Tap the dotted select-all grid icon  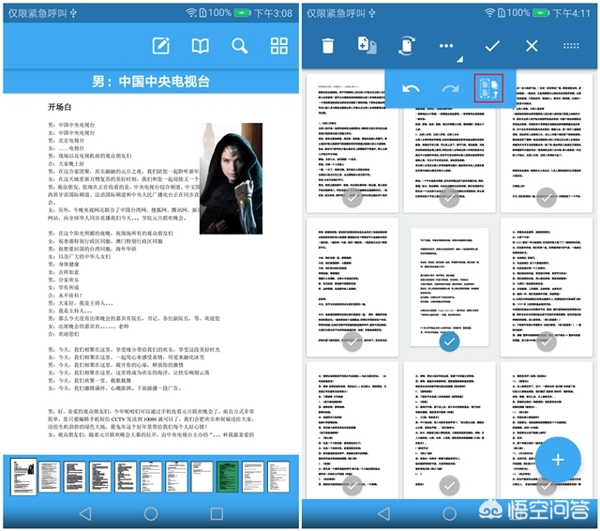[x=571, y=46]
